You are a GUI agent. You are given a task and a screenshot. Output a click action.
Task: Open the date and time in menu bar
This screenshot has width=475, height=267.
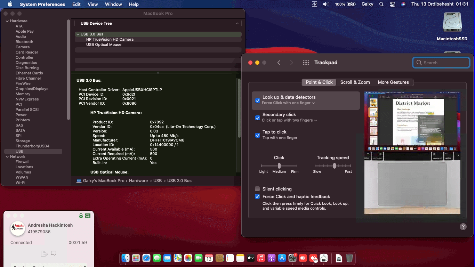[x=440, y=4]
